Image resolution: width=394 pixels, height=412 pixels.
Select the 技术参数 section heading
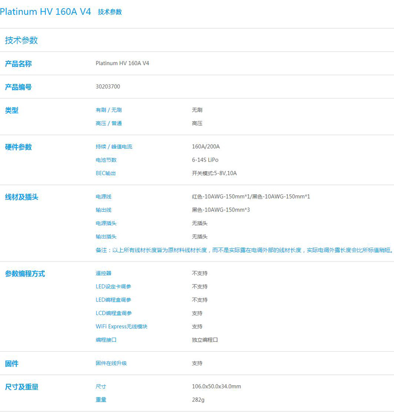[21, 40]
